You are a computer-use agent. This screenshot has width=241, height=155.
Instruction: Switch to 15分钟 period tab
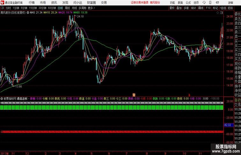click(33, 8)
